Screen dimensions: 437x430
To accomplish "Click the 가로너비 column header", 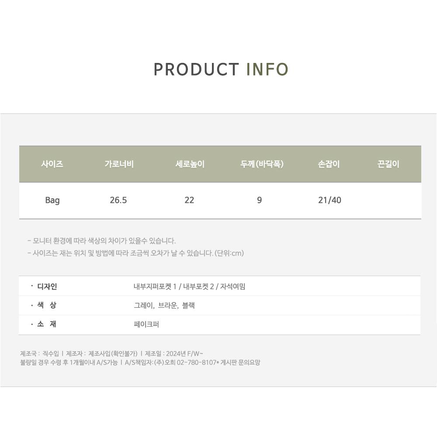I will [x=119, y=164].
